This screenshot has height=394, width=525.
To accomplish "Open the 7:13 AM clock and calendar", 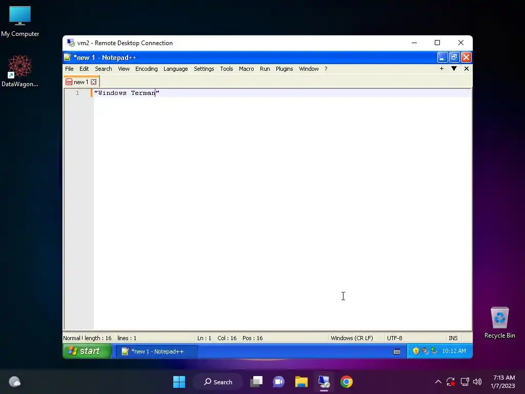I will pos(503,382).
